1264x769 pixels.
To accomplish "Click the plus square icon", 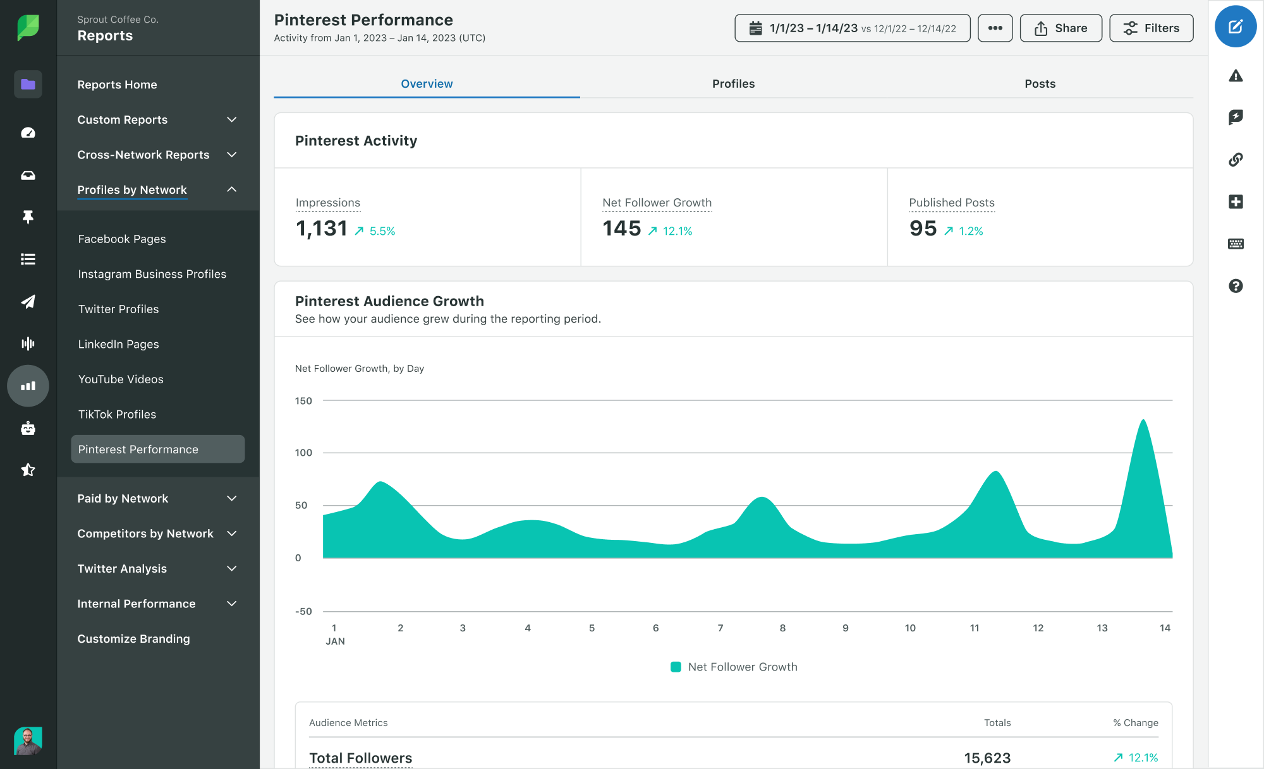I will pos(1236,201).
